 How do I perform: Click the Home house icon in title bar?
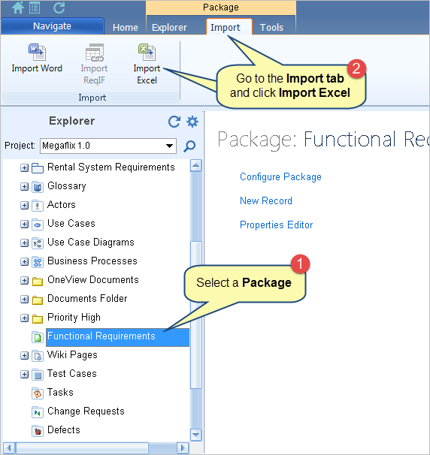click(x=17, y=8)
